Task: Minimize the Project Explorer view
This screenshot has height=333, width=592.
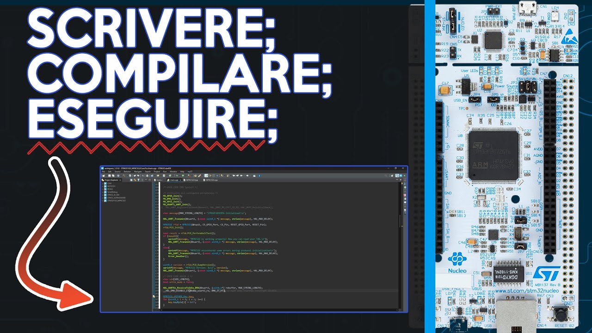Action: [x=146, y=180]
